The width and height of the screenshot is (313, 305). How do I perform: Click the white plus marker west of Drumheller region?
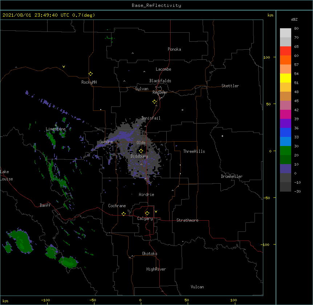[222, 136]
